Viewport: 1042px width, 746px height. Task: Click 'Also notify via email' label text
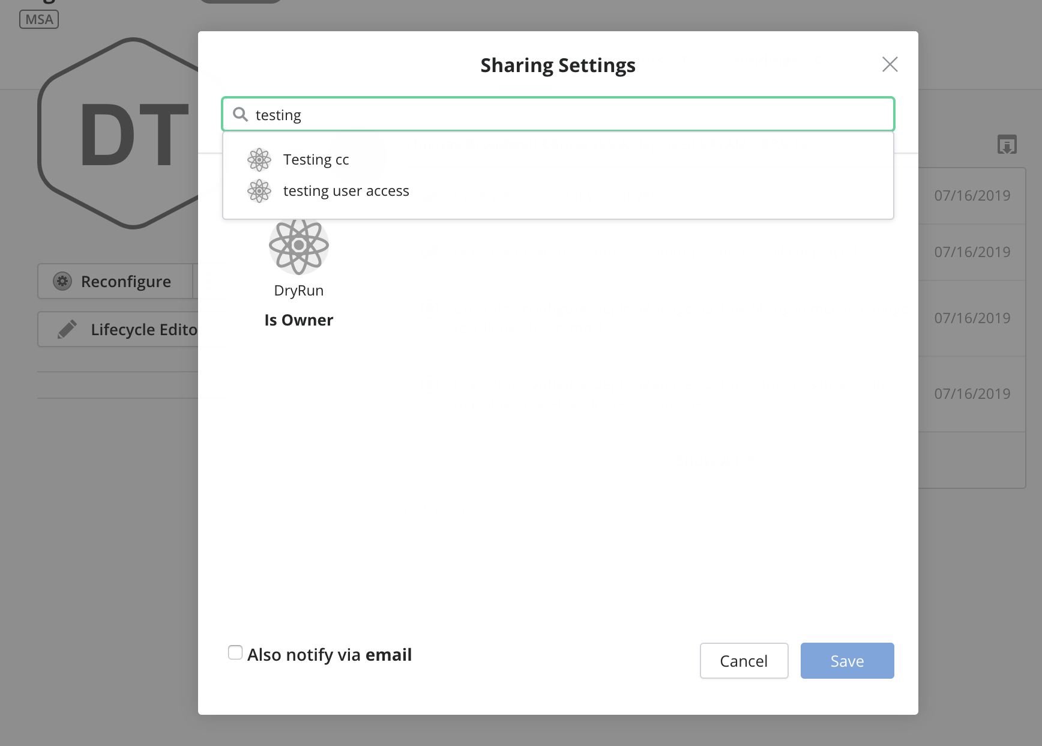pos(330,655)
